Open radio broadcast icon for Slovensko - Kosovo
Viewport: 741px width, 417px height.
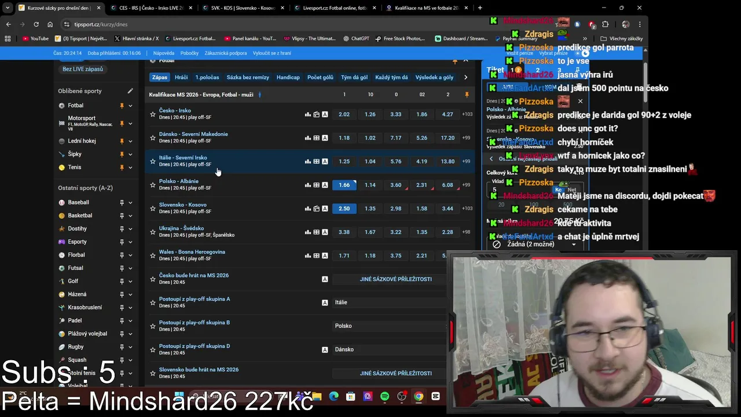click(x=317, y=209)
